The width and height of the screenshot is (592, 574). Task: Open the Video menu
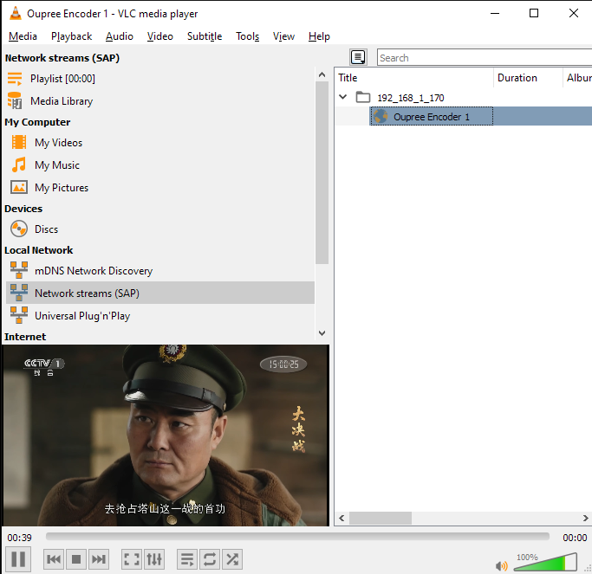pyautogui.click(x=160, y=36)
